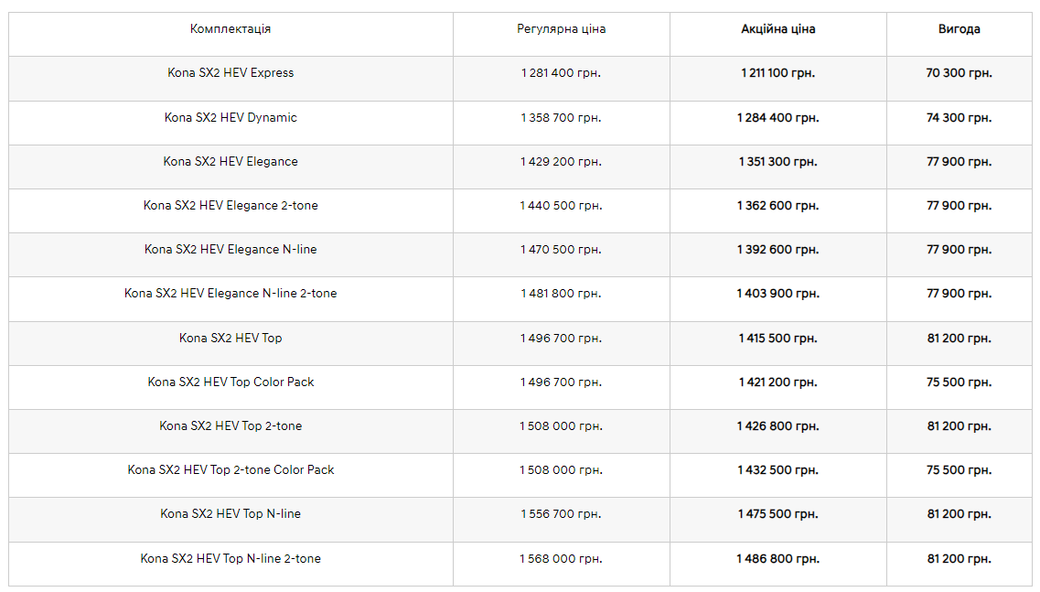The width and height of the screenshot is (1040, 592).
Task: Select Kona SX2 HEV Top Color Pack
Action: click(x=231, y=382)
